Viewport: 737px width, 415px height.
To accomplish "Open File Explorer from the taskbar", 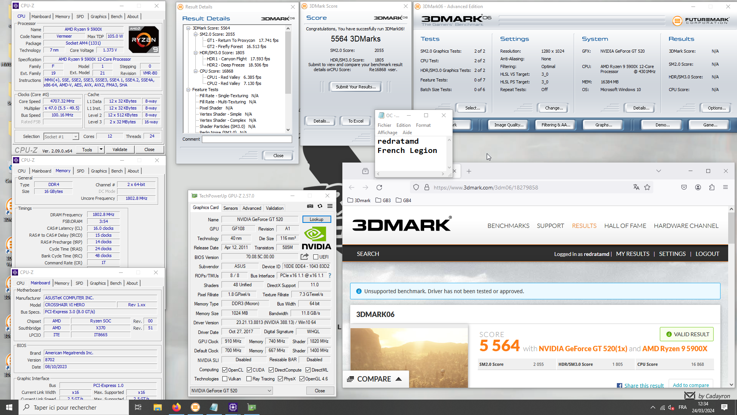I will click(158, 407).
